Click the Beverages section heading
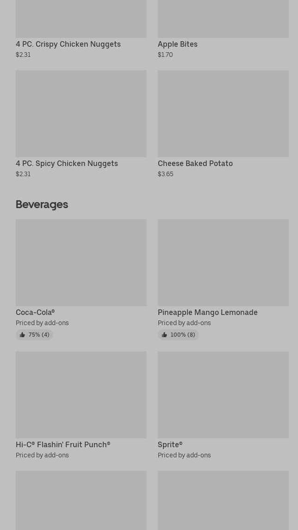This screenshot has height=530, width=298. (x=42, y=204)
